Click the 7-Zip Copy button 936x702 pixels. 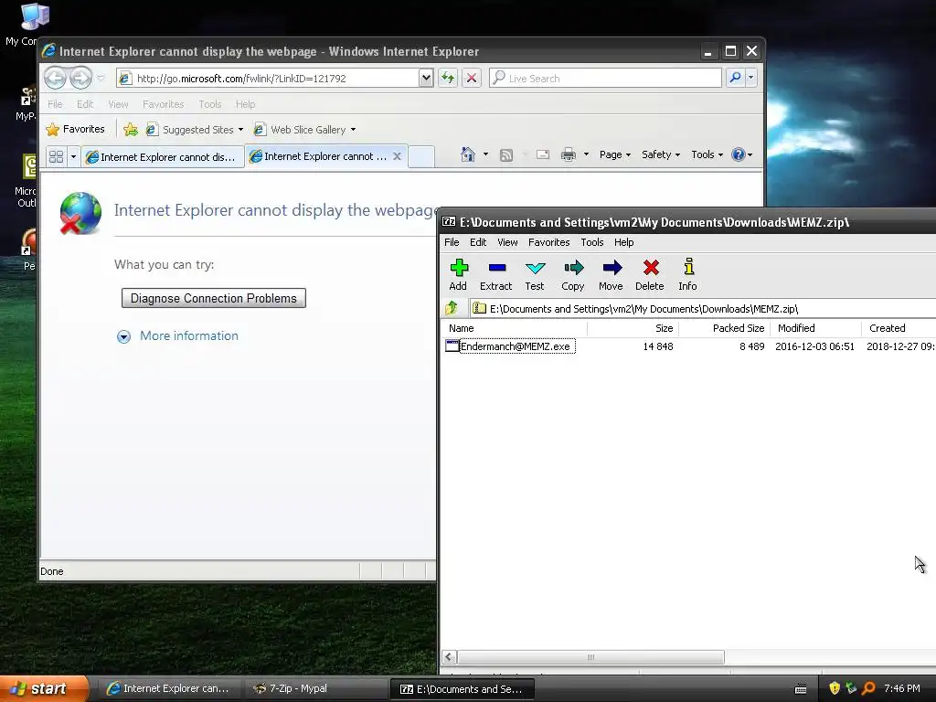(x=573, y=274)
